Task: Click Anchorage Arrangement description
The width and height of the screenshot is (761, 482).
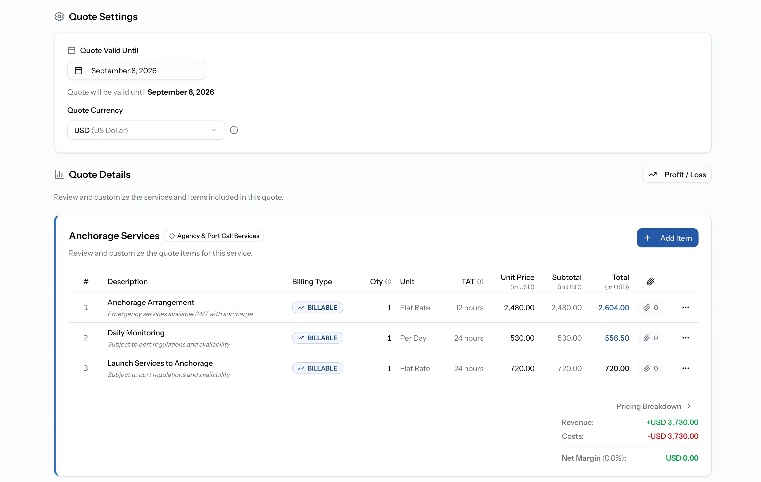Action: 151,302
